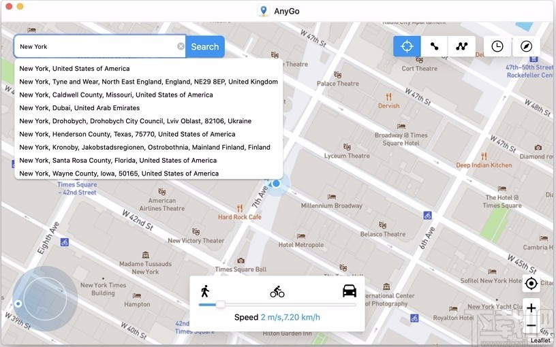Screen dimensions: 556x347
Task: Open the Leaflet attribution link
Action: tap(540, 341)
